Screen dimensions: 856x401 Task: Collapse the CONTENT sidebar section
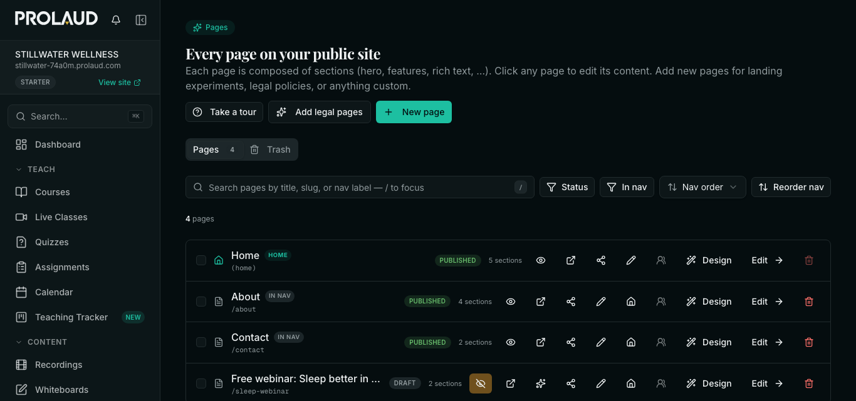coord(41,342)
